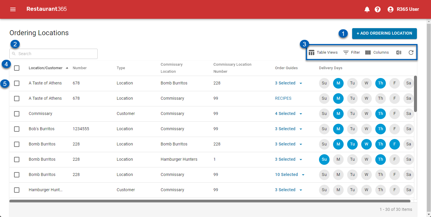This screenshot has width=431, height=217.
Task: Refresh the ordering locations table
Action: coord(411,52)
